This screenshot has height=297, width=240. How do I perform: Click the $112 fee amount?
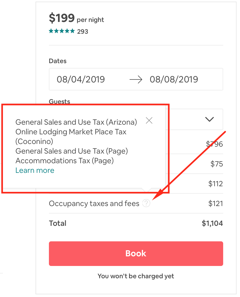click(215, 184)
